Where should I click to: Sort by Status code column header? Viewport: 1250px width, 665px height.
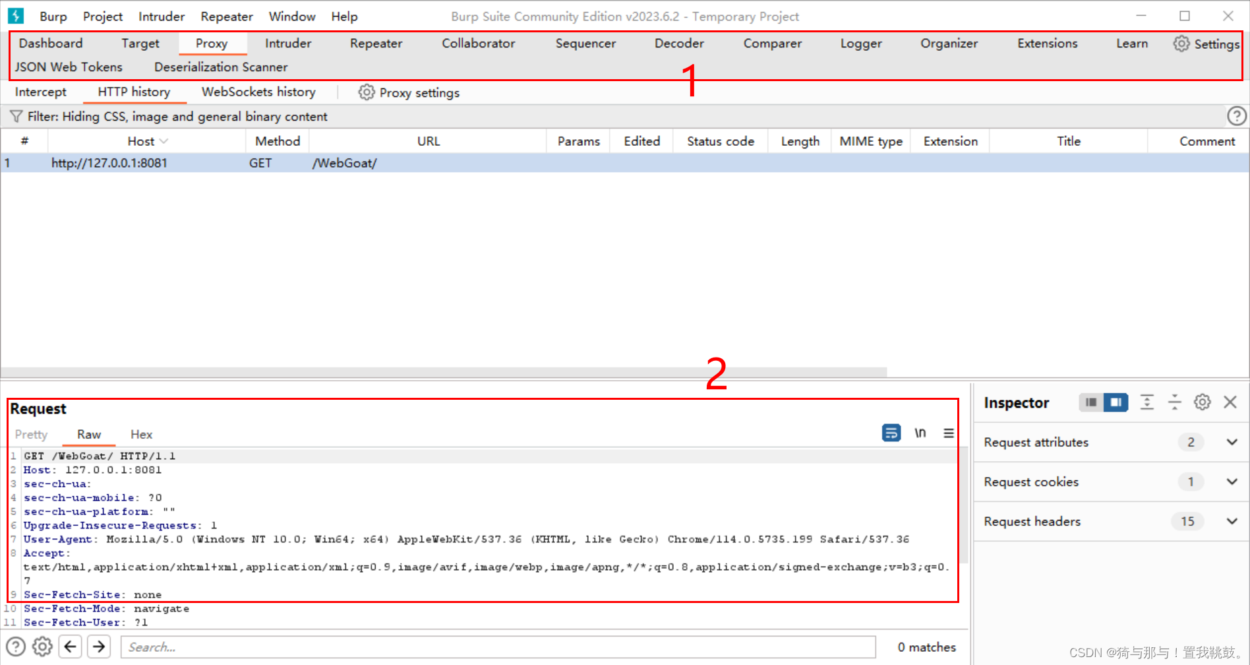coord(721,141)
